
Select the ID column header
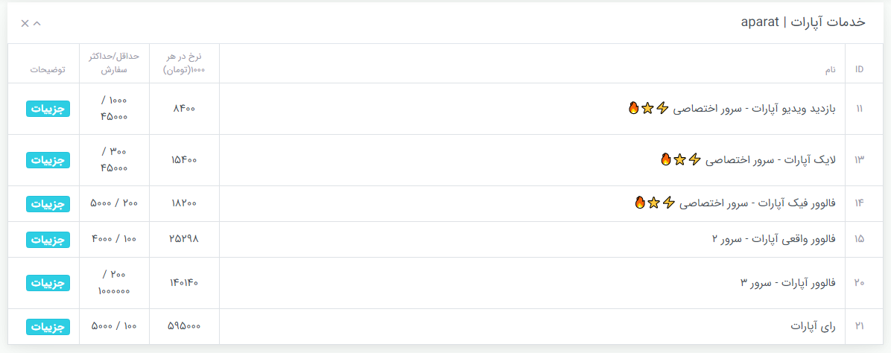(859, 69)
